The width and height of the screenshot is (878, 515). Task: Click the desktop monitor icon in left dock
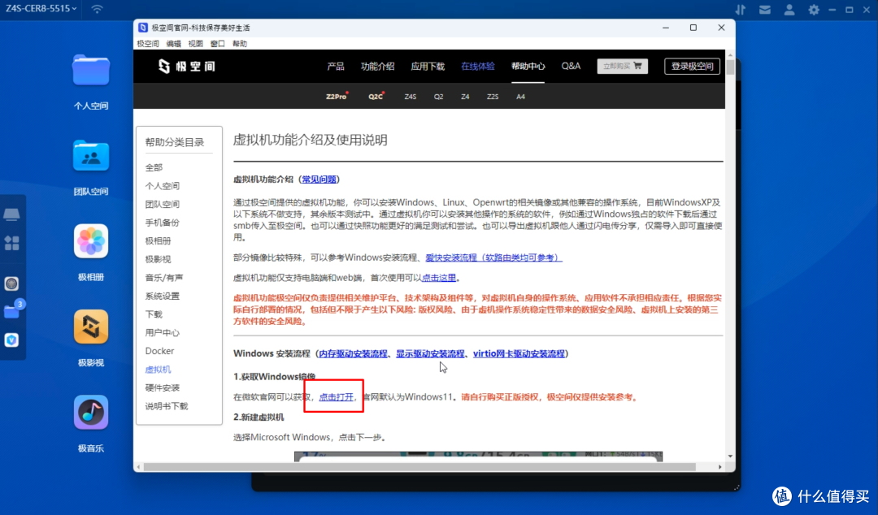[11, 214]
